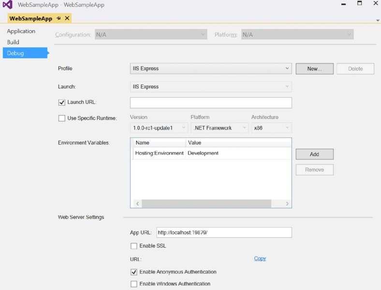
Task: Open the Launch dropdown
Action: (211, 87)
